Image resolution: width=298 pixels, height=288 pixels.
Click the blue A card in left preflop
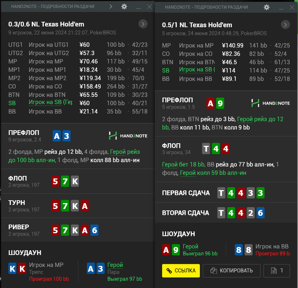click(57, 136)
